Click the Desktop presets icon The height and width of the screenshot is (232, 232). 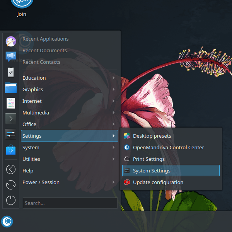pos(127,136)
